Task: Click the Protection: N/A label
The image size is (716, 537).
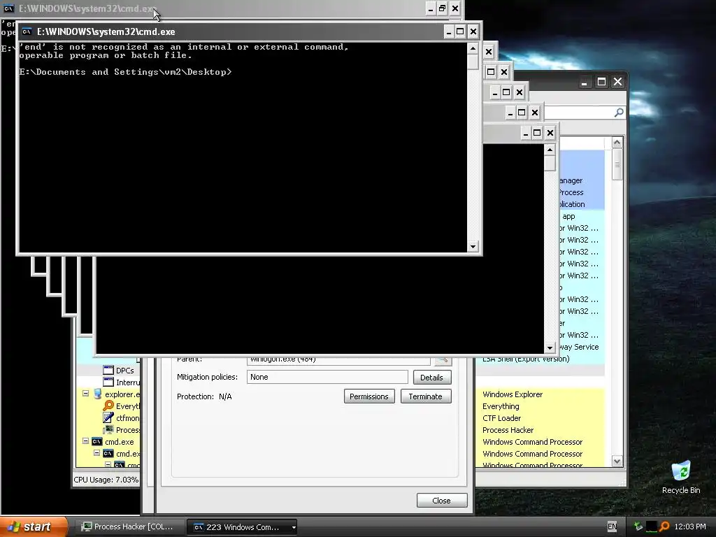Action: click(x=204, y=396)
